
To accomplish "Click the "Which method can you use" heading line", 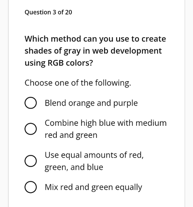I will pos(95,39).
